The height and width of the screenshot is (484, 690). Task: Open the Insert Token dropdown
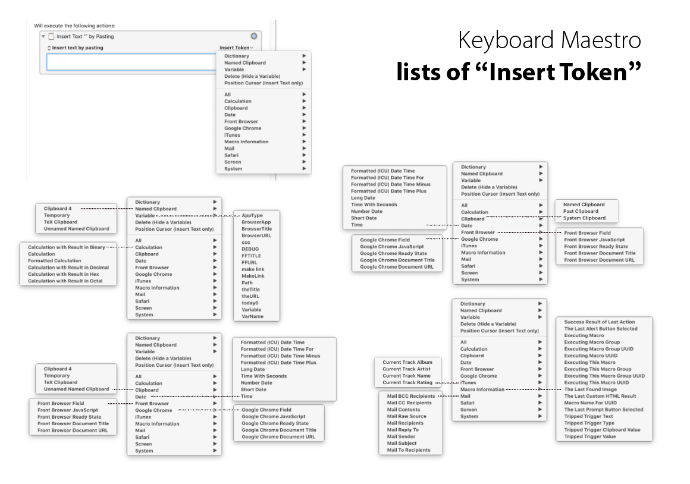[x=236, y=48]
